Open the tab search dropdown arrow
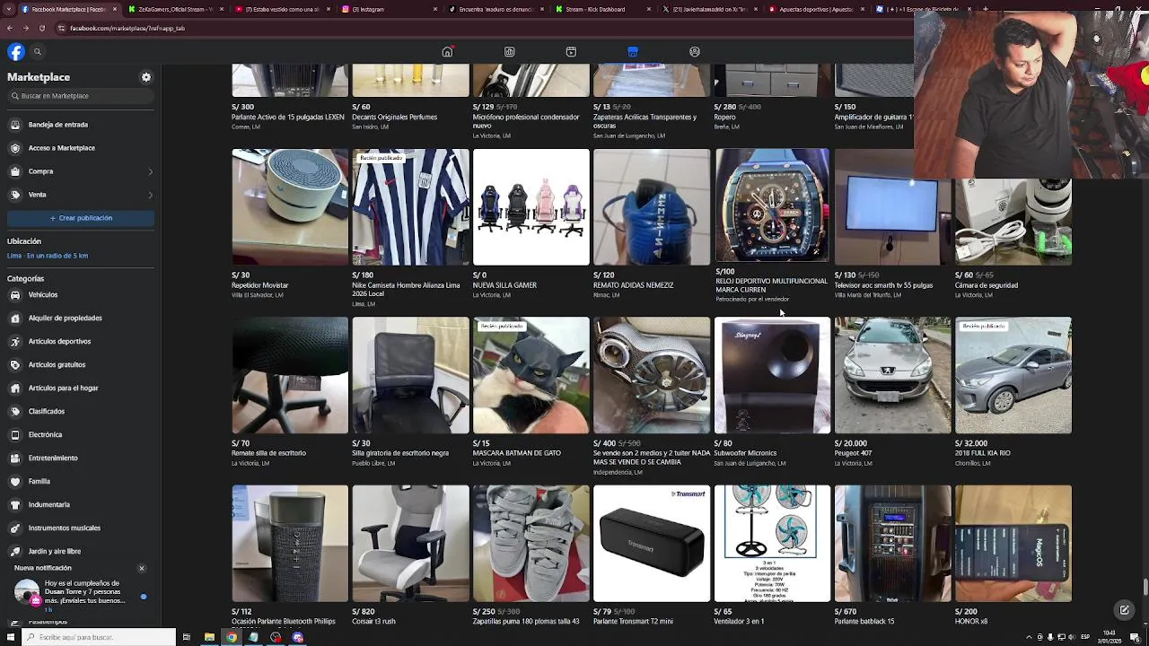The height and width of the screenshot is (646, 1149). (x=8, y=9)
